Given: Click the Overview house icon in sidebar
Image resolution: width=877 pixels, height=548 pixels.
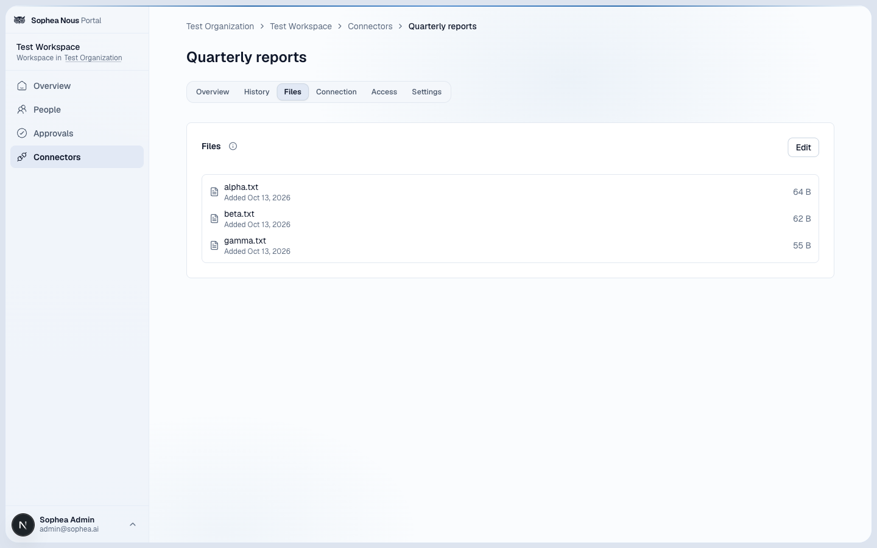Looking at the screenshot, I should (x=22, y=86).
